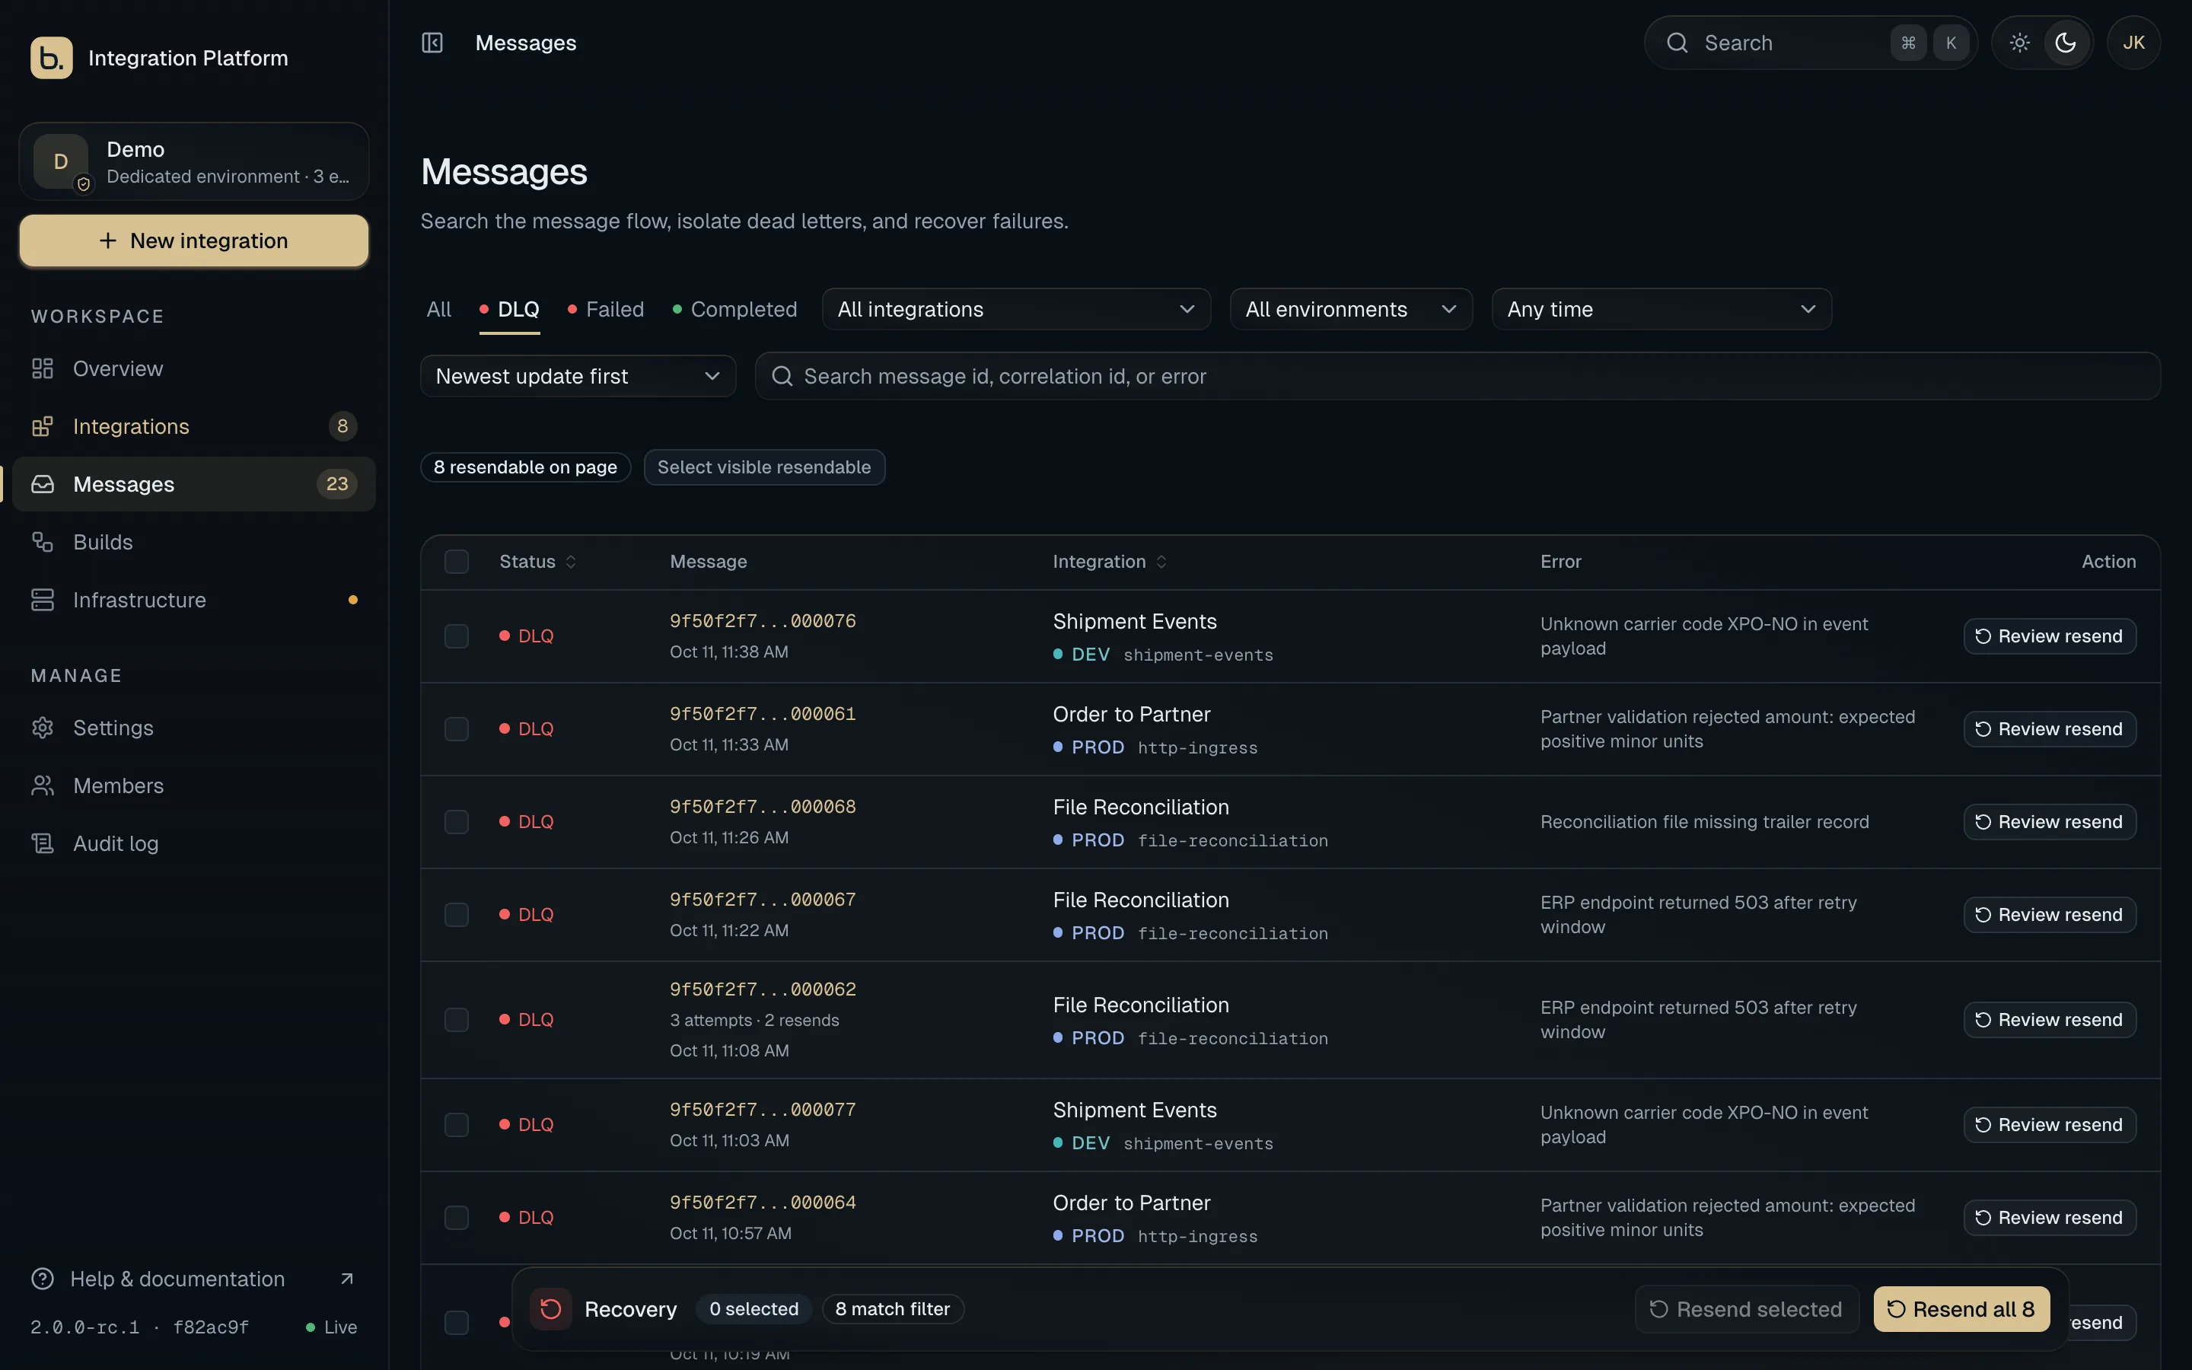
Task: Switch to the All tab
Action: coord(438,309)
